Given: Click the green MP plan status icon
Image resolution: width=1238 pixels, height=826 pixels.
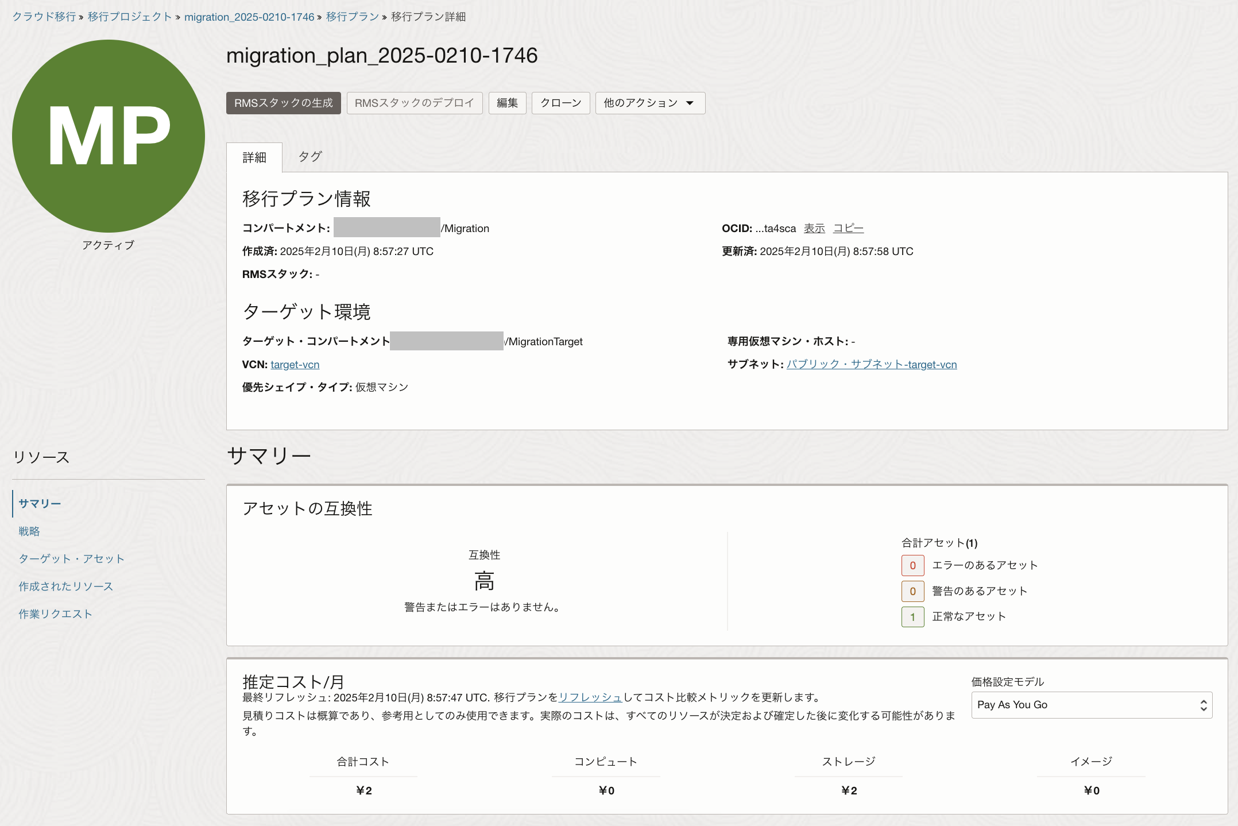Looking at the screenshot, I should coord(109,136).
